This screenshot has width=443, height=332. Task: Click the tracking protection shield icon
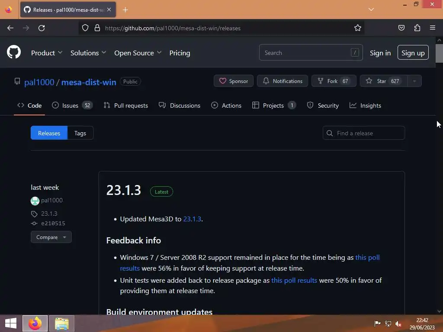(85, 28)
